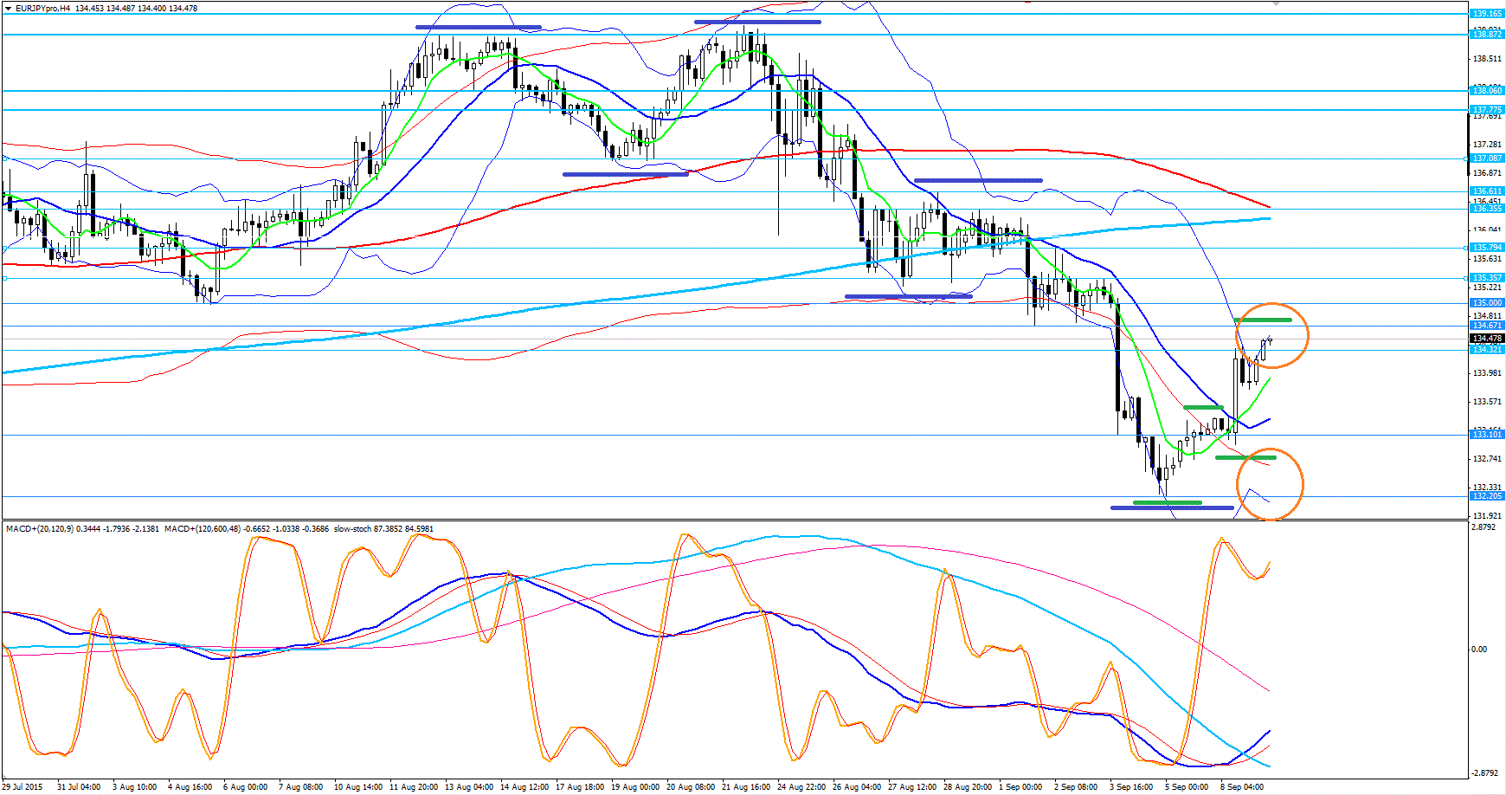Click the 8 Sep 04:00 time axis label
1506x795 pixels.
point(1242,787)
